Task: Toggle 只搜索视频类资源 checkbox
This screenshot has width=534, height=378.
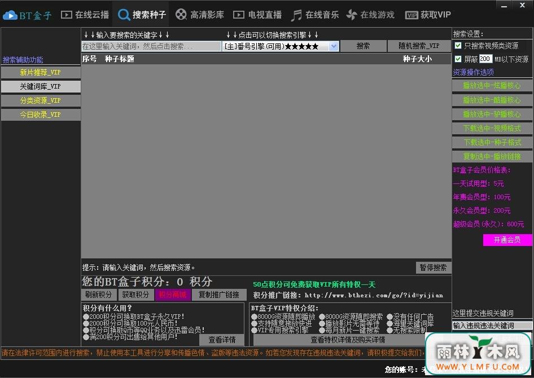Action: pos(458,45)
